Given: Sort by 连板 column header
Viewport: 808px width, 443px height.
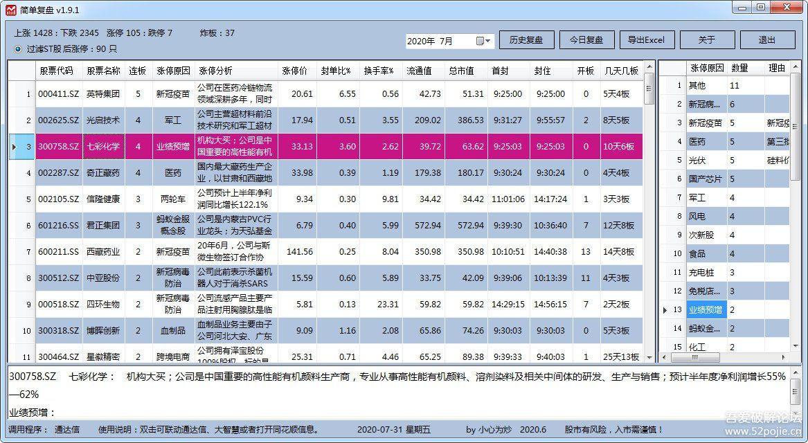Looking at the screenshot, I should tap(138, 71).
